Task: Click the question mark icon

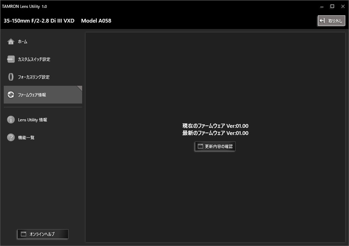Action: 10,137
